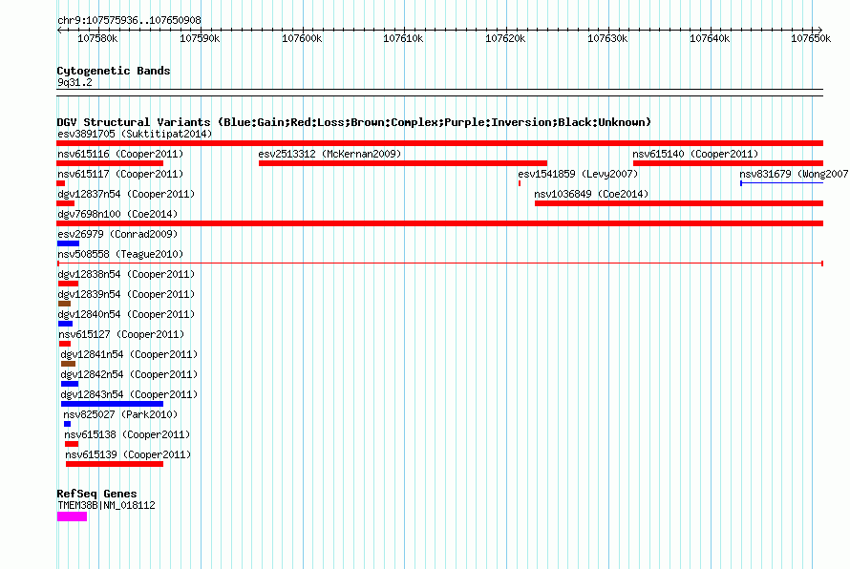Click the dgv12837n54 (Cooper2011) label
This screenshot has height=569, width=850.
126,194
